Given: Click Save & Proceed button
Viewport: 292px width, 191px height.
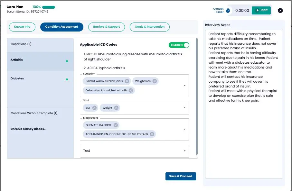Looking at the screenshot, I should pos(181,176).
